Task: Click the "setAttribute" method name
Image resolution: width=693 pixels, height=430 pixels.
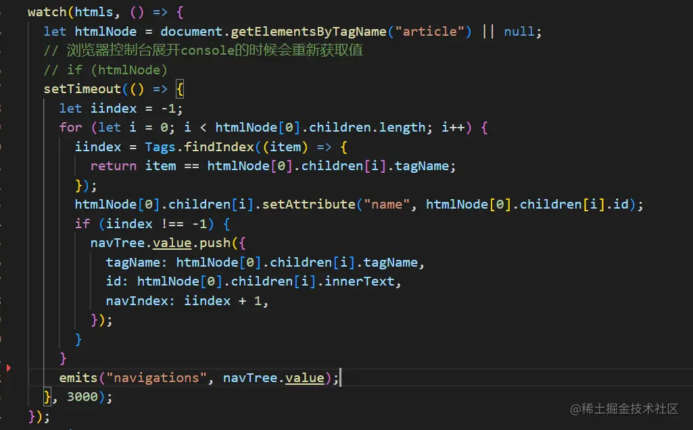Action: (x=308, y=205)
